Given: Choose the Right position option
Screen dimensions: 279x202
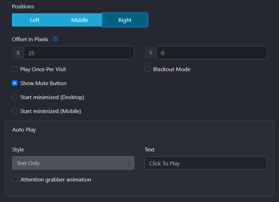Looking at the screenshot, I should 125,20.
